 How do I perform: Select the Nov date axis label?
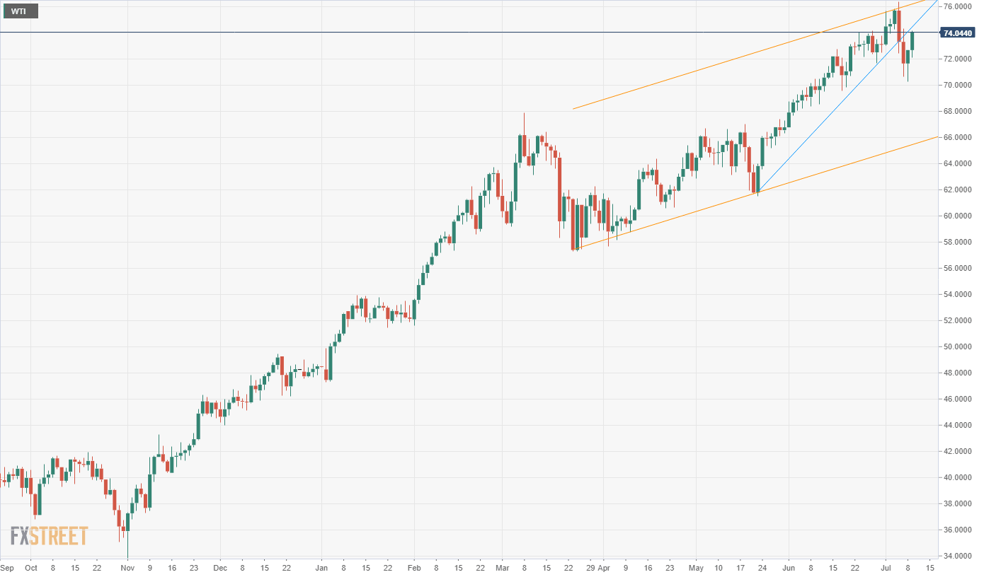point(127,568)
